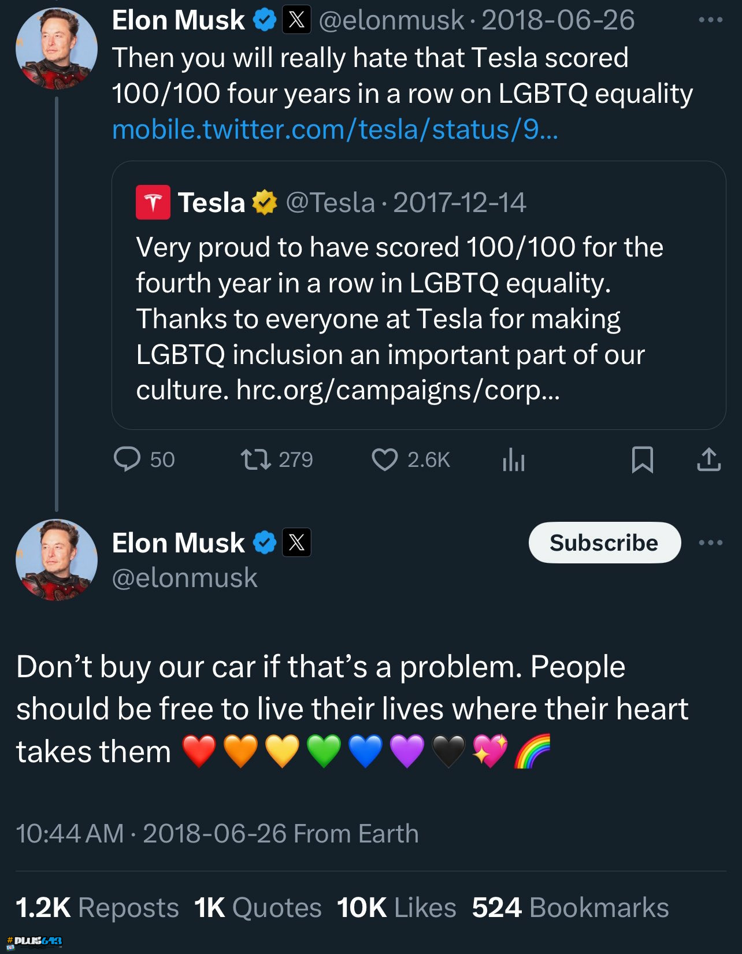Open the top tweet's three-dot menu

711,20
